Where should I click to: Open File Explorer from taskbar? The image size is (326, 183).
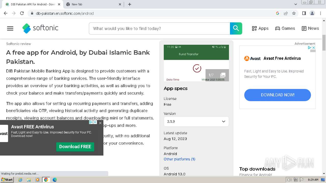tap(29, 180)
